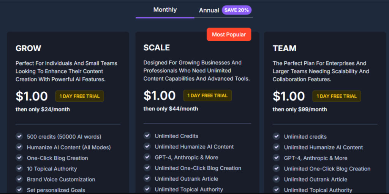Click TEAM plan Unlimited Outrank Article checkmark
Image resolution: width=389 pixels, height=194 pixels.
pyautogui.click(x=276, y=179)
